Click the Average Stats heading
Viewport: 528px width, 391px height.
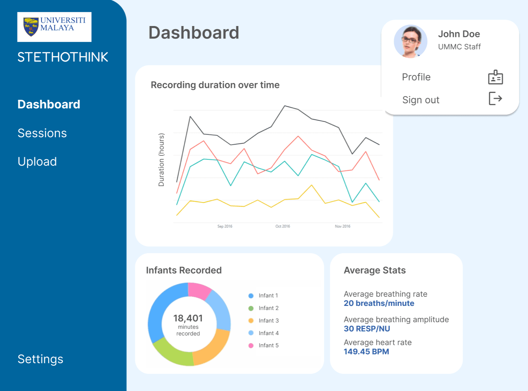point(374,270)
